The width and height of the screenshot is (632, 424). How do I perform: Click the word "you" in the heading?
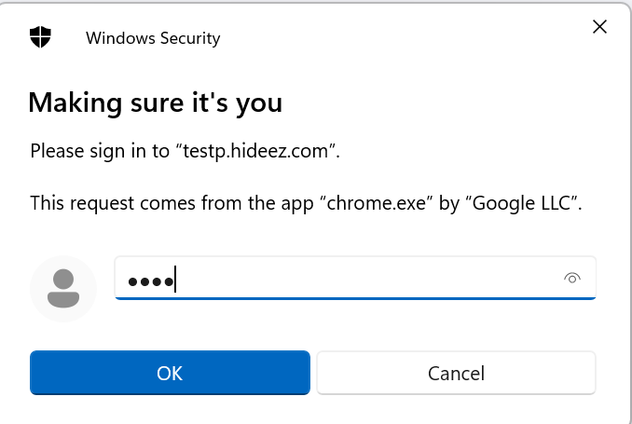pyautogui.click(x=262, y=102)
